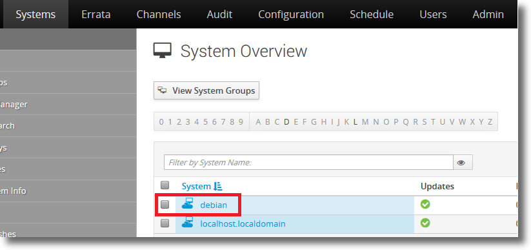This screenshot has width=531, height=250.
Task: Click green update status for localhost.localdomain
Action: click(425, 223)
